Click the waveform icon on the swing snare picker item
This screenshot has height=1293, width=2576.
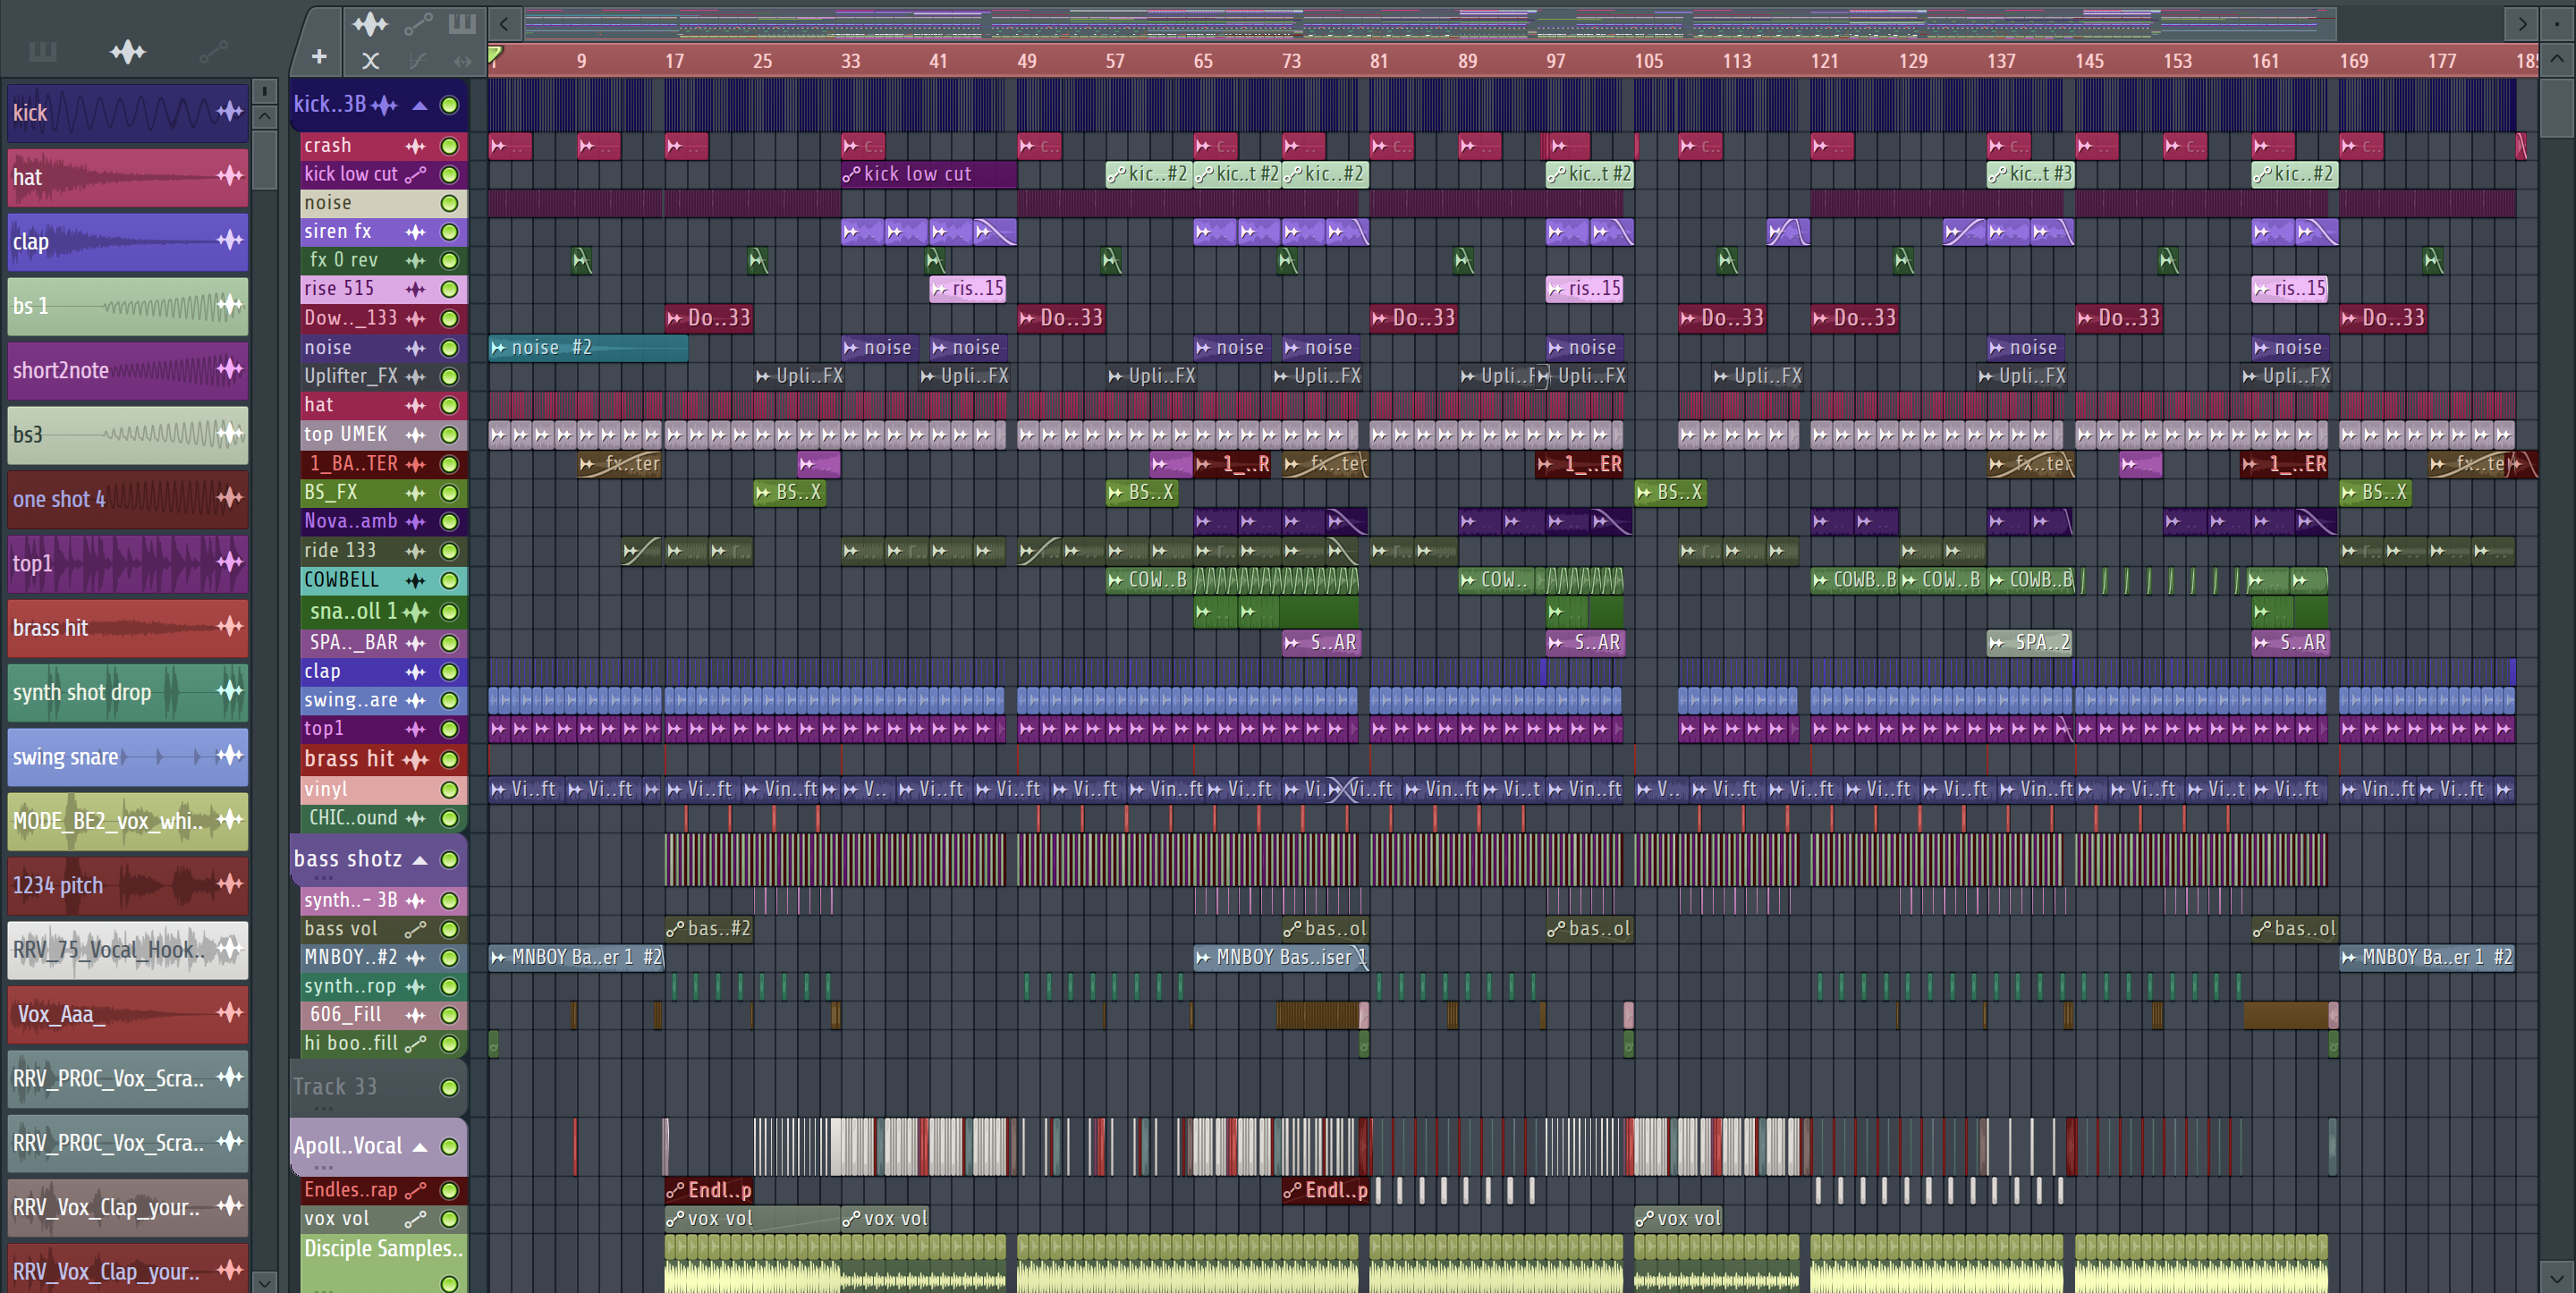click(x=230, y=755)
